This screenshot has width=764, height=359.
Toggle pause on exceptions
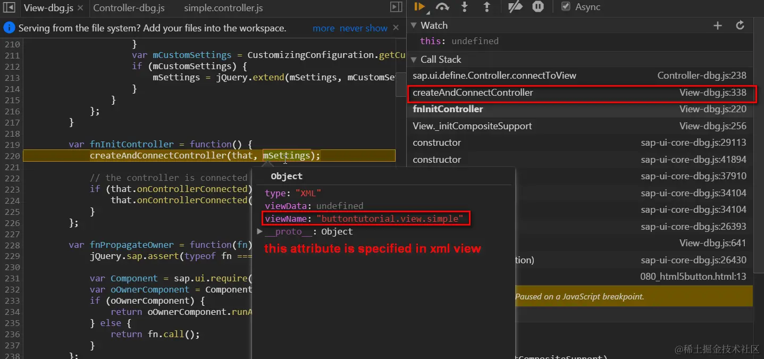click(x=538, y=7)
